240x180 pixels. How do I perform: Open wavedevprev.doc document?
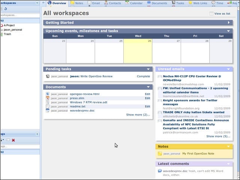coord(82,111)
